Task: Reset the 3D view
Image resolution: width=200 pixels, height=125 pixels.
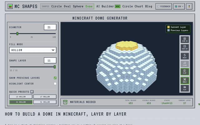Action: pyautogui.click(x=185, y=56)
